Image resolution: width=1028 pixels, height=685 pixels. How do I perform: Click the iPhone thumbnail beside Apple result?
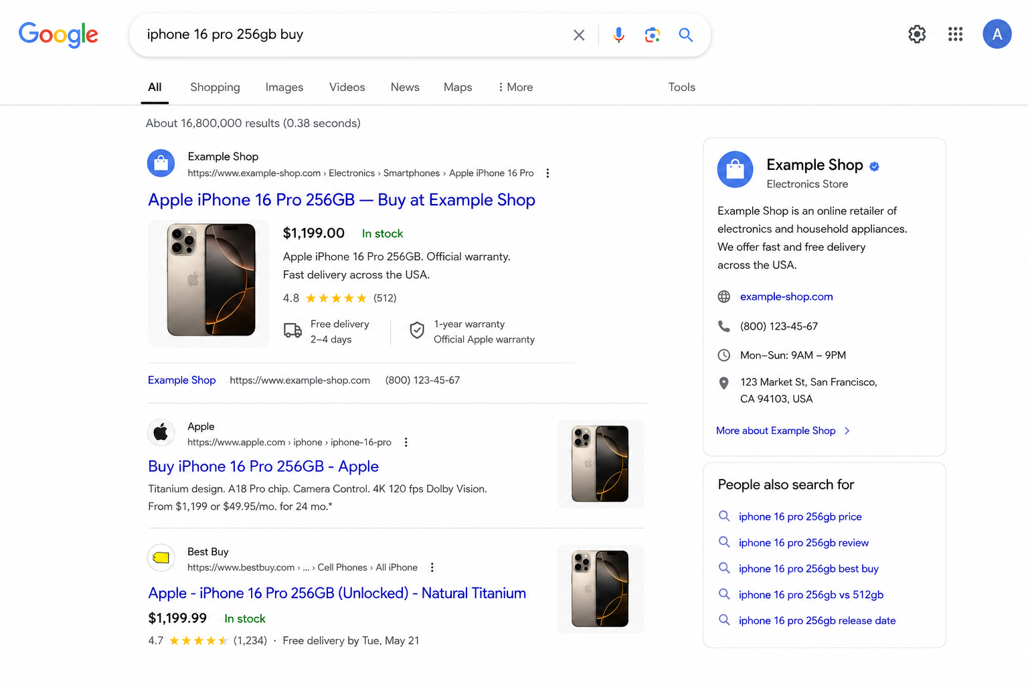tap(600, 464)
